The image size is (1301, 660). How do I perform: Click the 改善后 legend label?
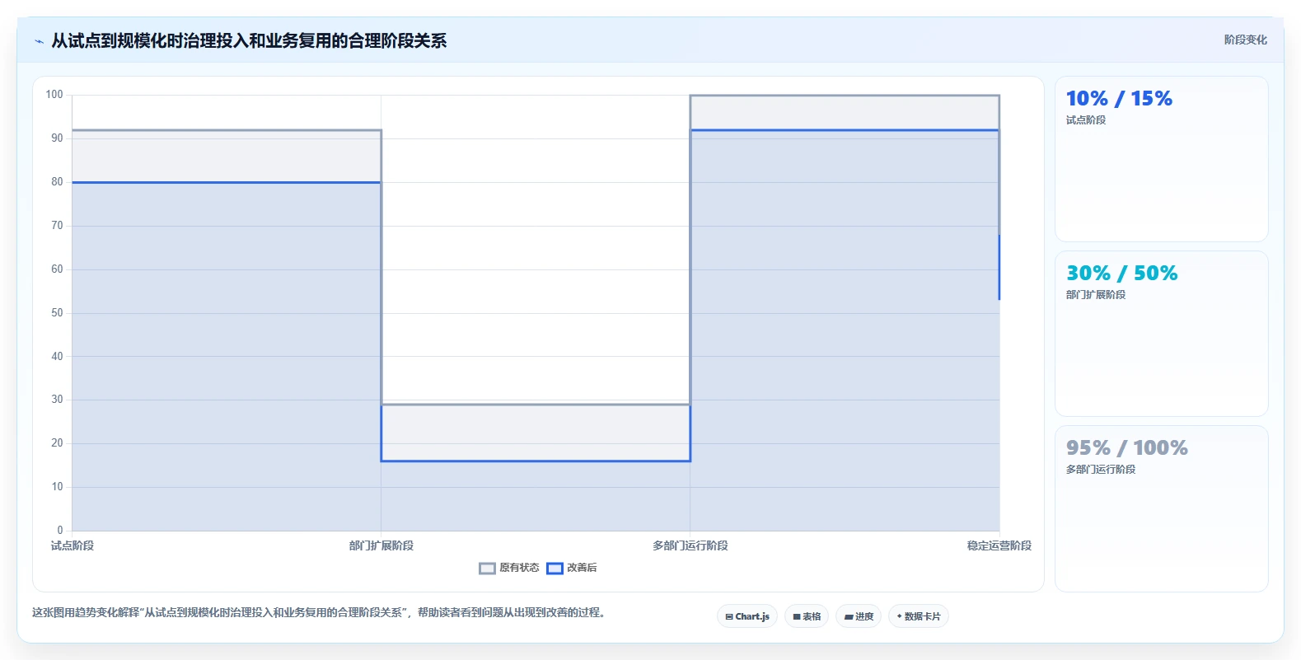click(x=582, y=568)
